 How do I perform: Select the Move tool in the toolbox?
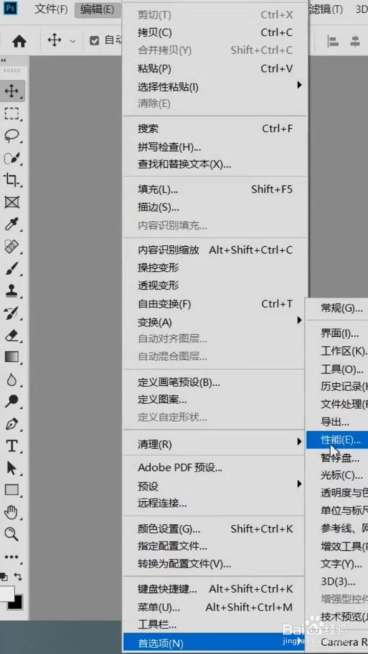pyautogui.click(x=12, y=91)
